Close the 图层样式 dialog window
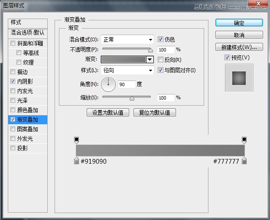This screenshot has width=270, height=220. [x=258, y=3]
